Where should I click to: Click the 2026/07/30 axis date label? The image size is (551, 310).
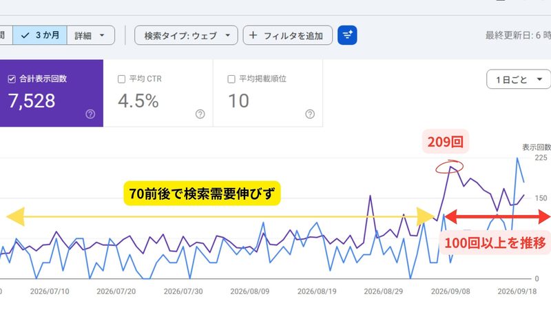[x=183, y=291]
